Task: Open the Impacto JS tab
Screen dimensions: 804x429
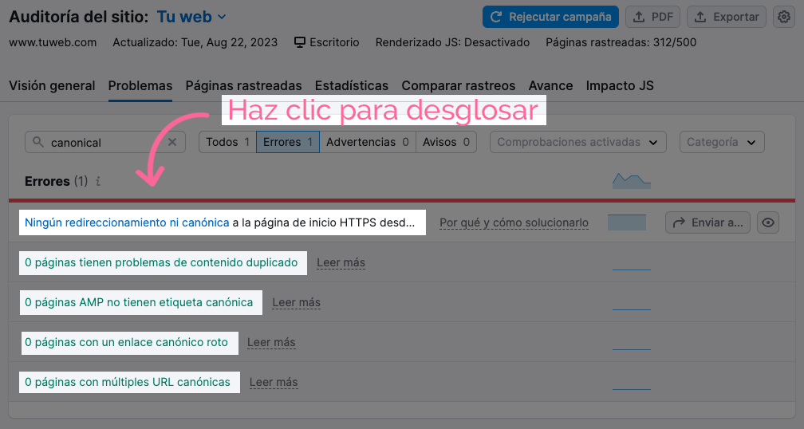Action: tap(620, 85)
